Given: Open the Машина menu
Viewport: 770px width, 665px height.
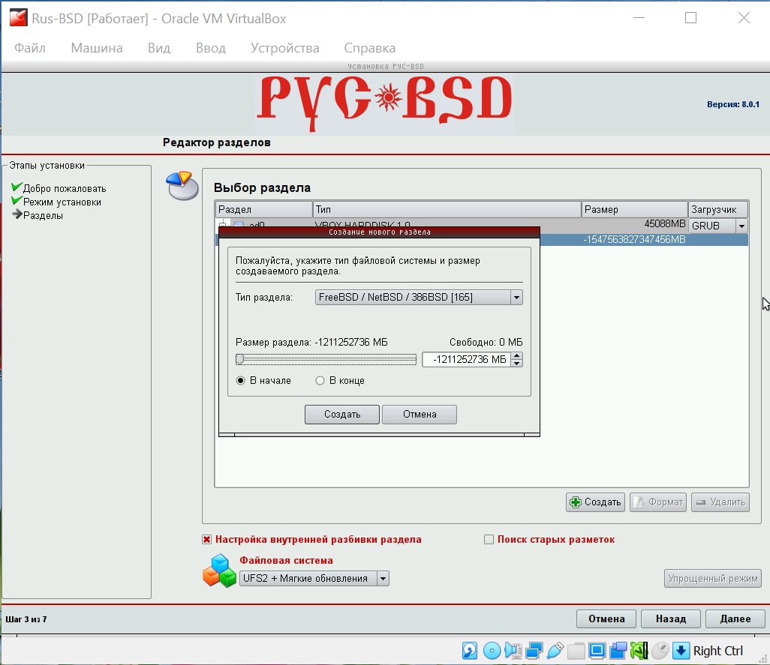Looking at the screenshot, I should click(x=97, y=48).
